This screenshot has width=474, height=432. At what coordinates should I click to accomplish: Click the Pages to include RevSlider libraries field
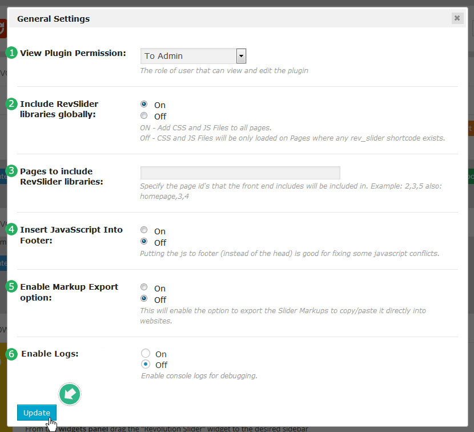click(x=240, y=173)
